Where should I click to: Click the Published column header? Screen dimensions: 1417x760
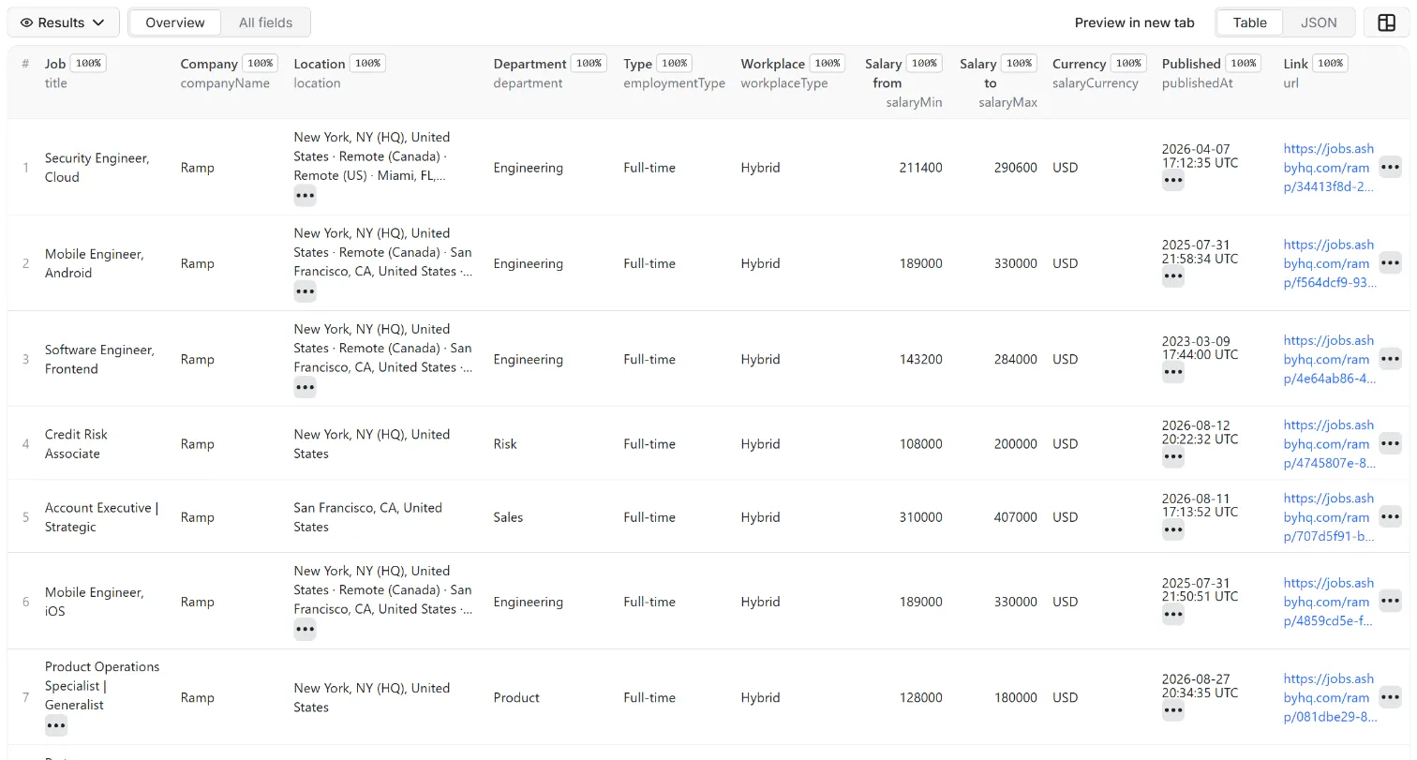click(1191, 64)
